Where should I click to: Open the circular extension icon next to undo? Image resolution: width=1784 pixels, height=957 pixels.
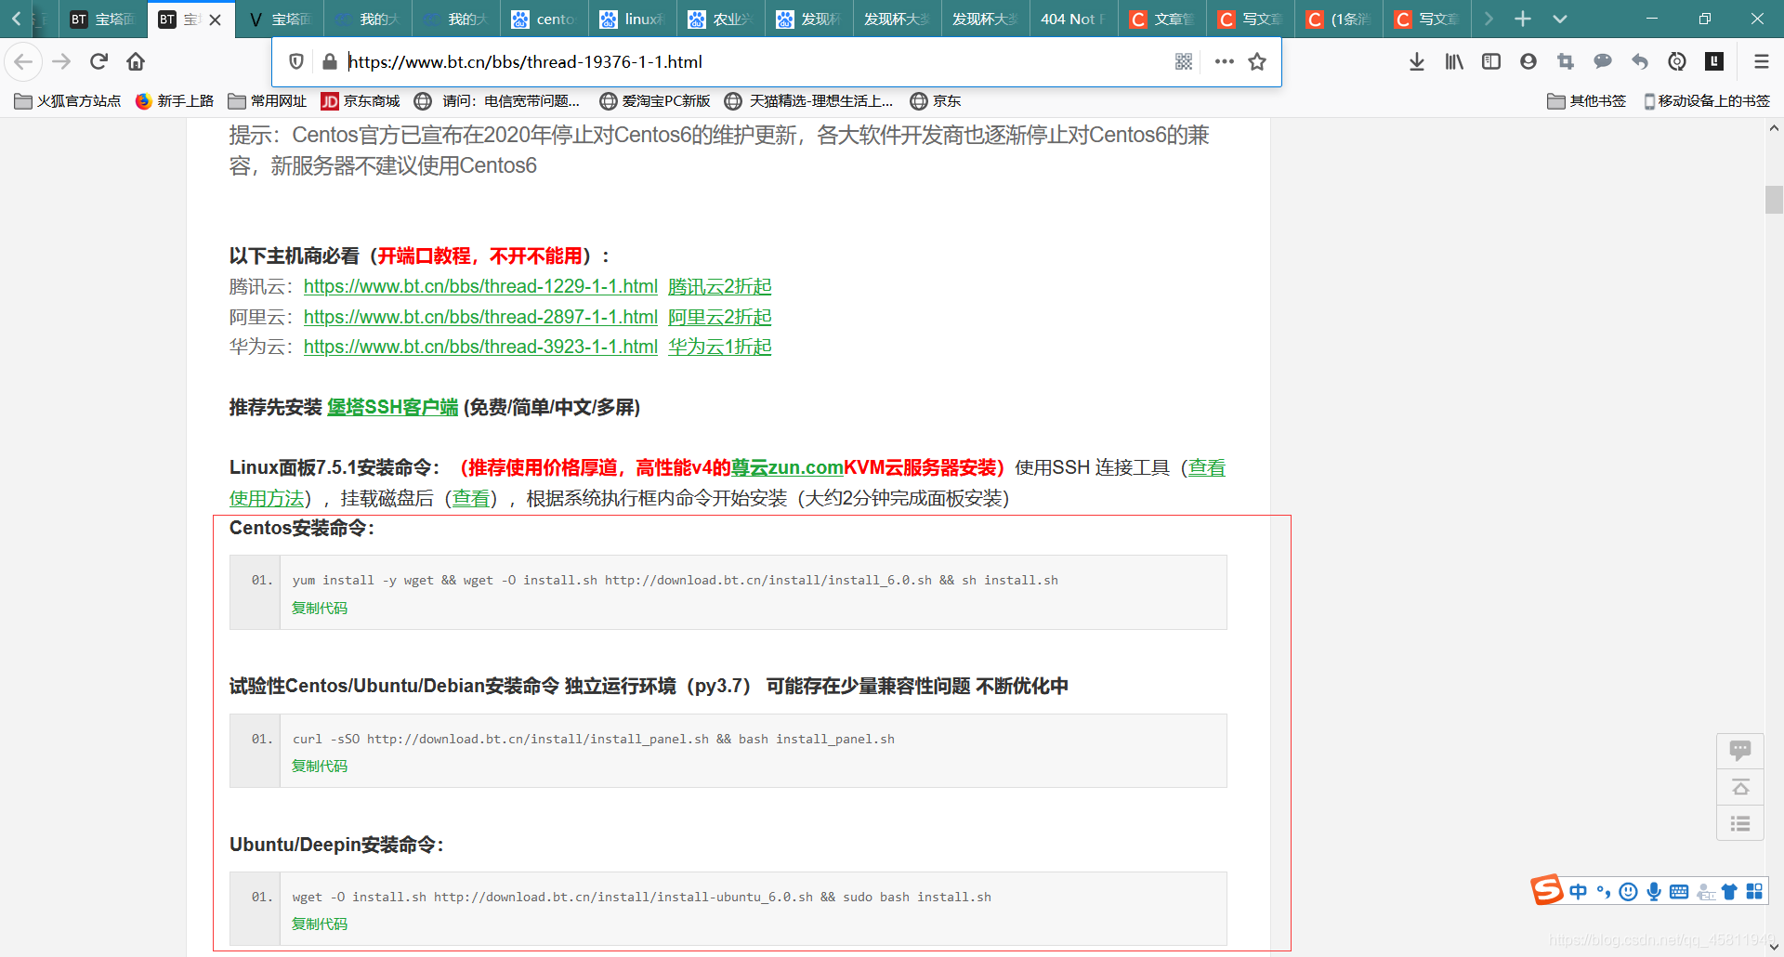click(1677, 61)
